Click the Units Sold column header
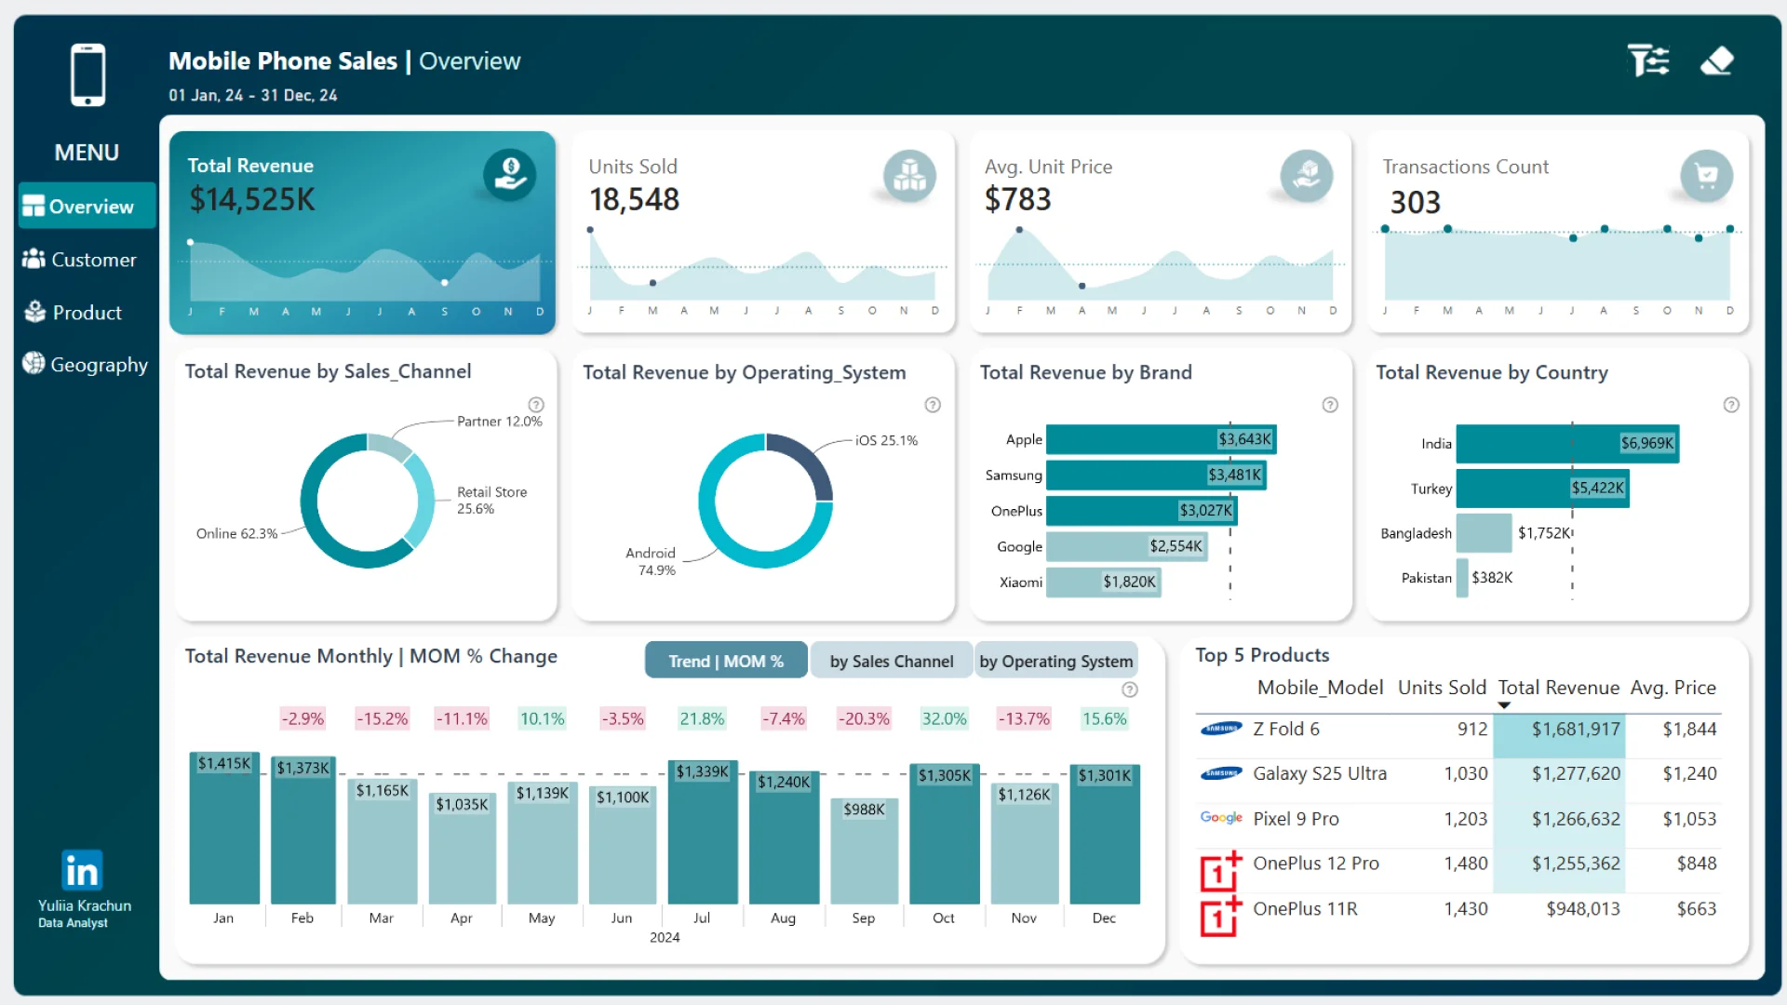Image resolution: width=1787 pixels, height=1005 pixels. [1441, 688]
